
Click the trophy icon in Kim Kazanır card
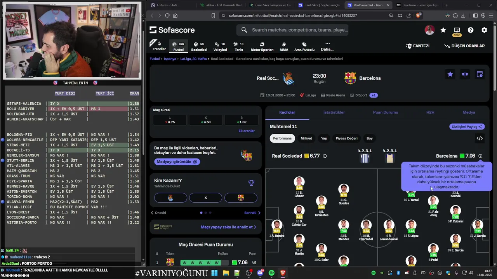click(251, 183)
